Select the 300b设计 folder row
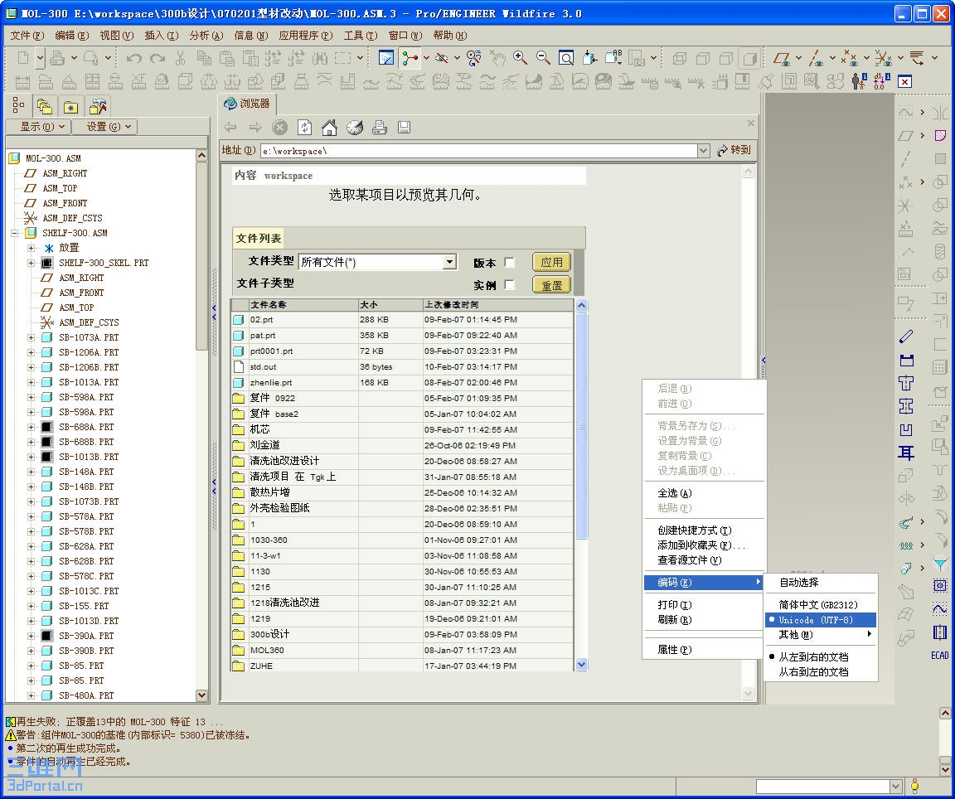The width and height of the screenshot is (955, 799). coord(402,635)
